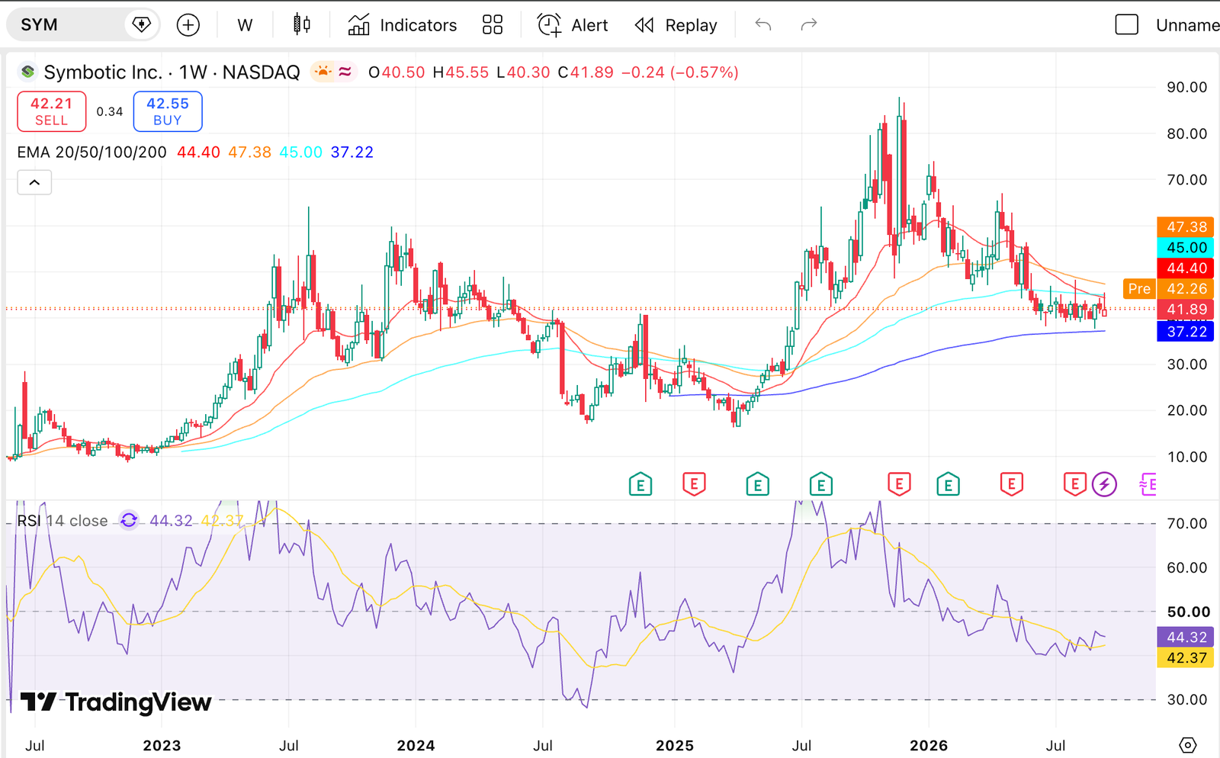Click the purple 44.32 RSI axis label
Screen dimensions: 1220x758
point(1186,638)
